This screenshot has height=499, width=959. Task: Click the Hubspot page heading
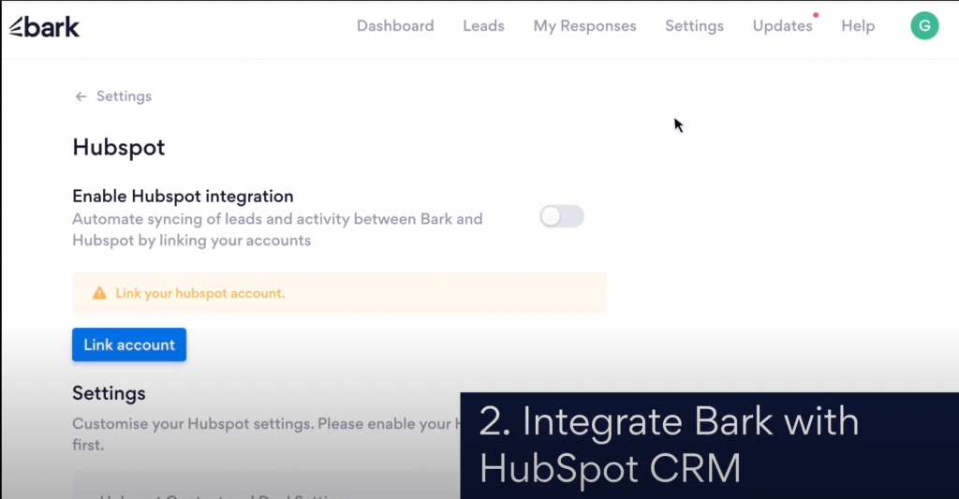(x=119, y=147)
